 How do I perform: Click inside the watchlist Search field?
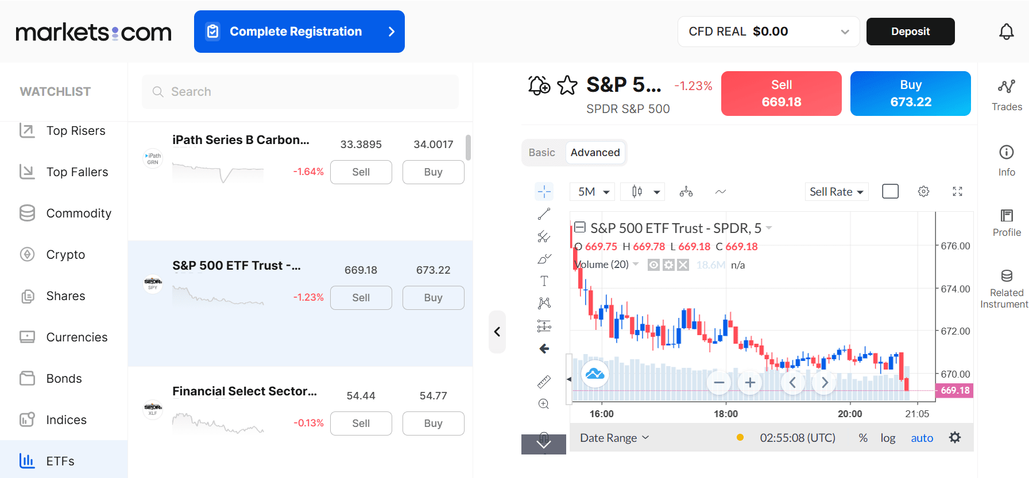pyautogui.click(x=299, y=92)
